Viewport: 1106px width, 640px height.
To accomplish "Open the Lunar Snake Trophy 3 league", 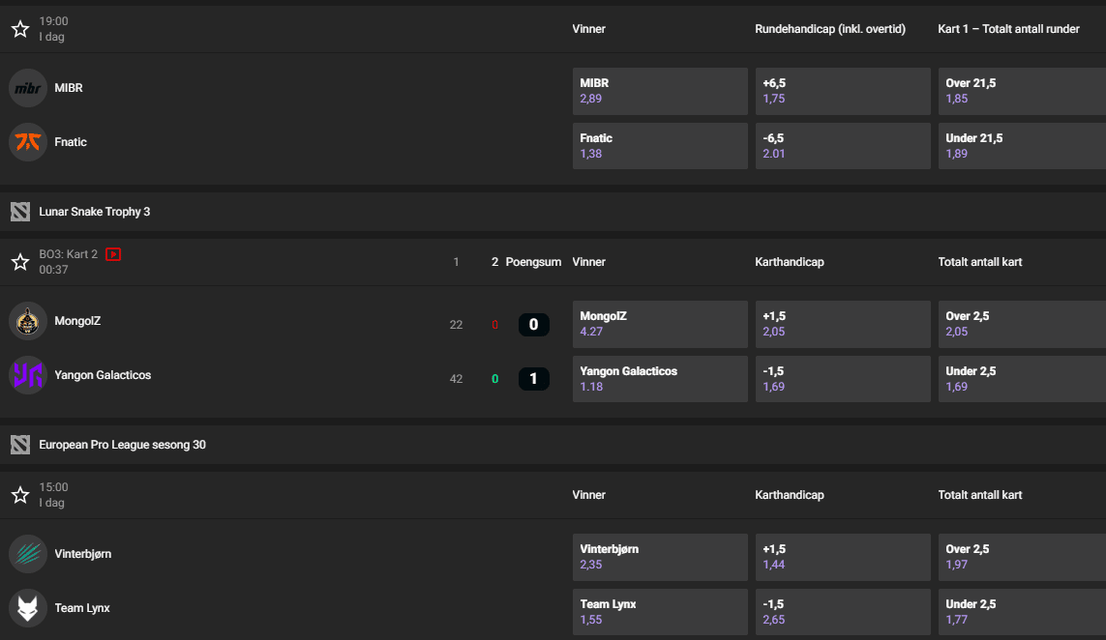I will coord(95,212).
